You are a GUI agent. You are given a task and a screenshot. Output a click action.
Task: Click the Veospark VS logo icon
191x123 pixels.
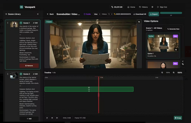21,7
